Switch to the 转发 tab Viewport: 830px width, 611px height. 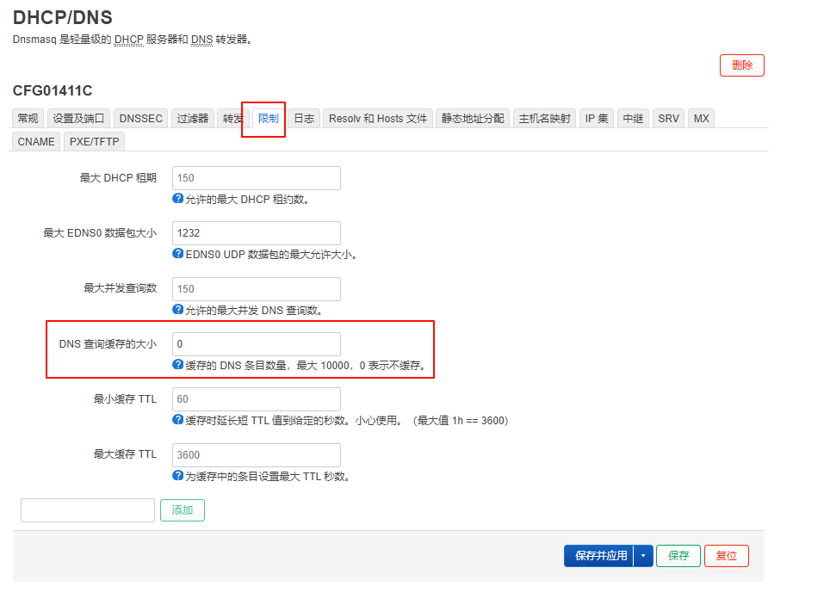tap(232, 119)
